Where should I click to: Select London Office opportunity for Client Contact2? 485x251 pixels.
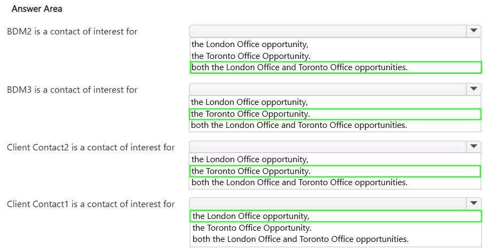[x=250, y=159]
